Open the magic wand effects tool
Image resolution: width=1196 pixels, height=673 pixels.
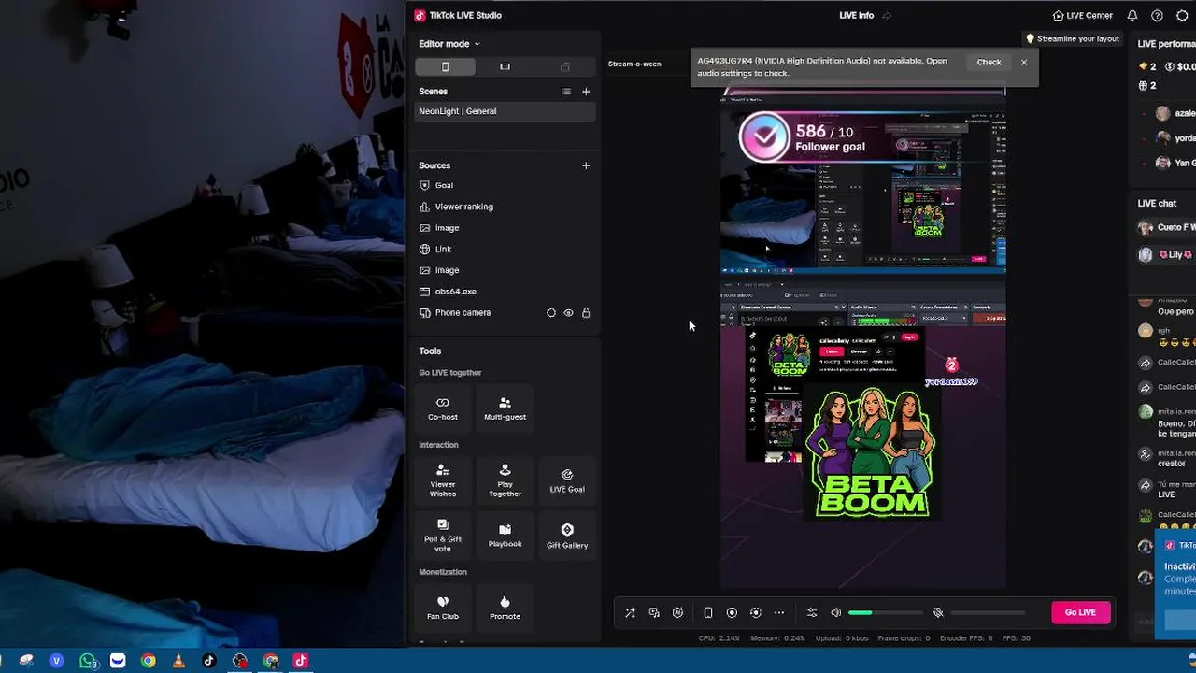(630, 613)
